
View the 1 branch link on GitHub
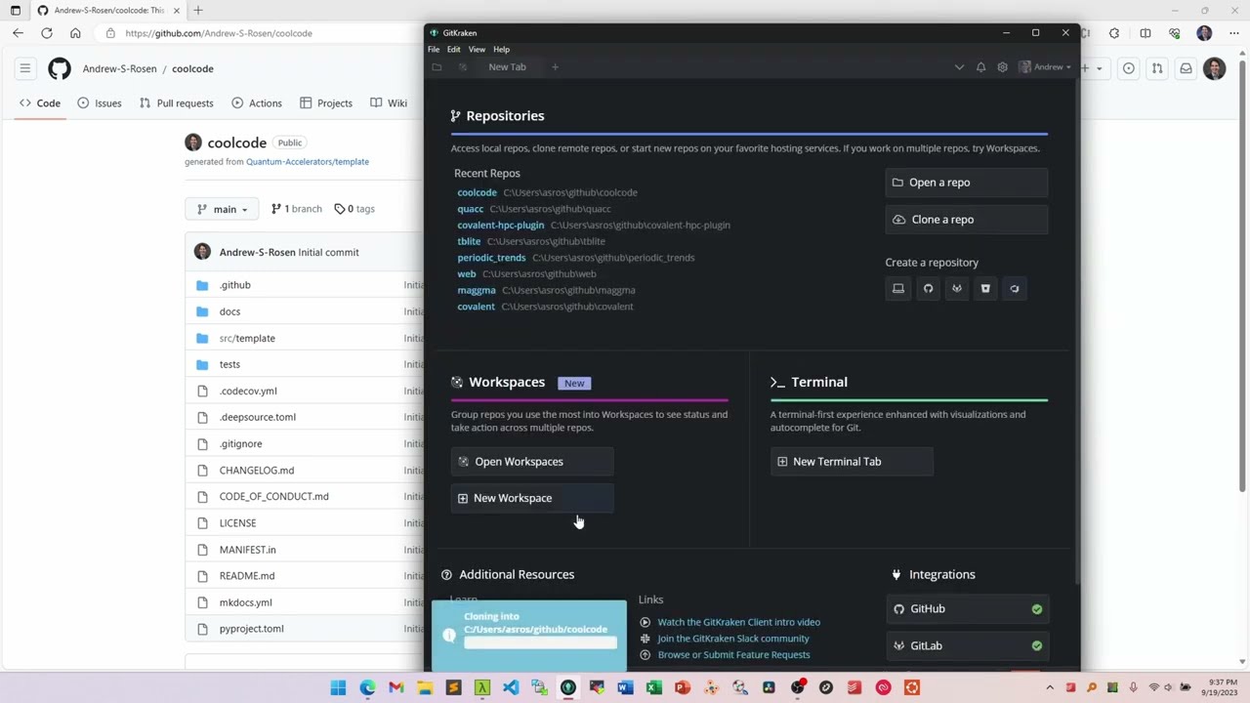tap(296, 209)
